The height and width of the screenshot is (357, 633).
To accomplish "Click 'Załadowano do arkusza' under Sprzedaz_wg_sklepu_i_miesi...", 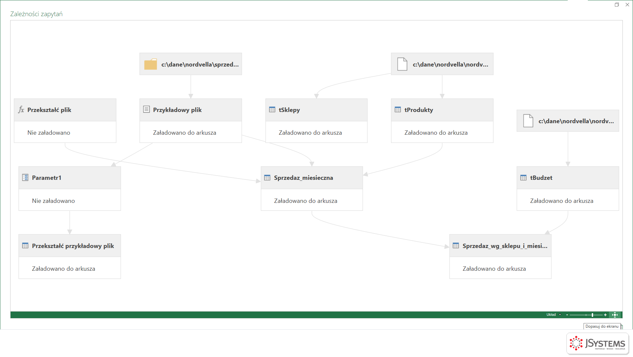I will click(x=494, y=269).
